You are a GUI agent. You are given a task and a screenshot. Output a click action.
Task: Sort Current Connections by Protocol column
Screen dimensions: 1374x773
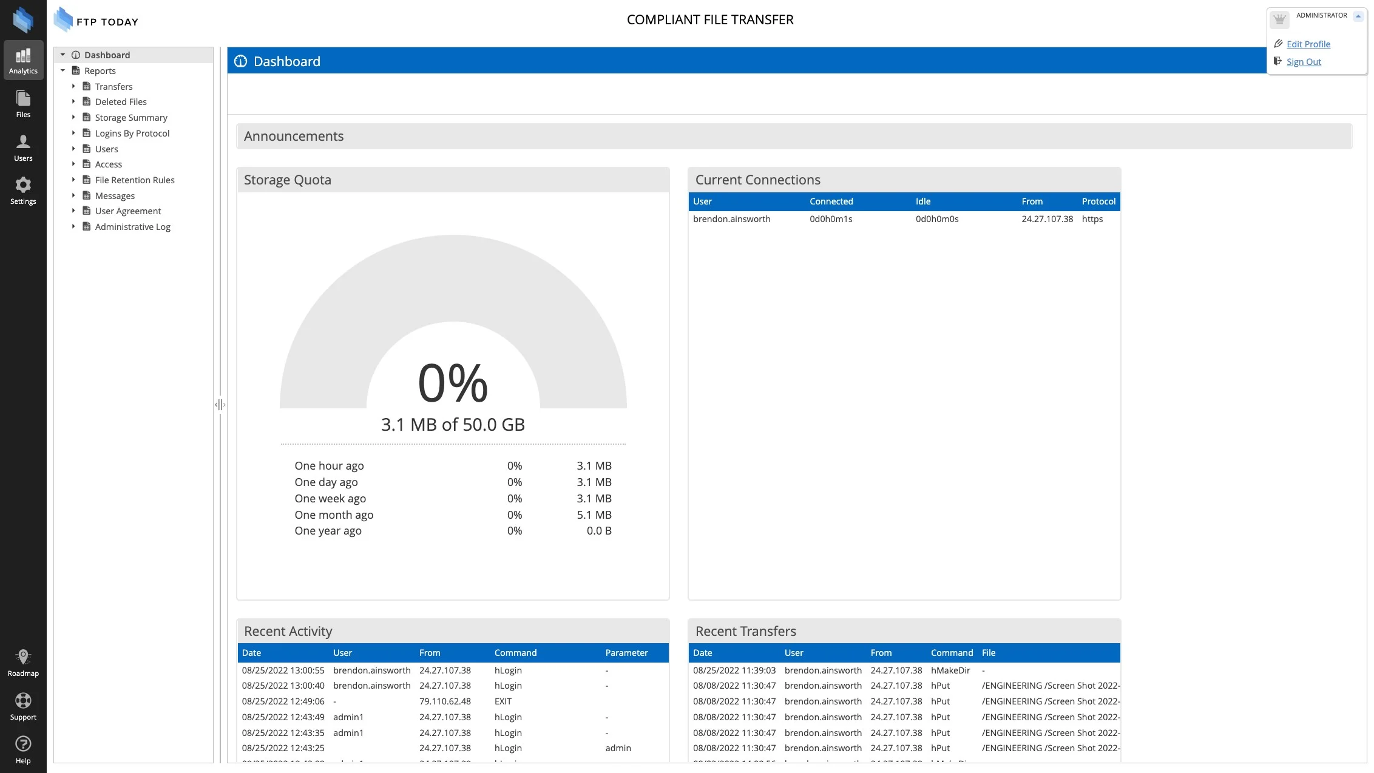click(1098, 201)
